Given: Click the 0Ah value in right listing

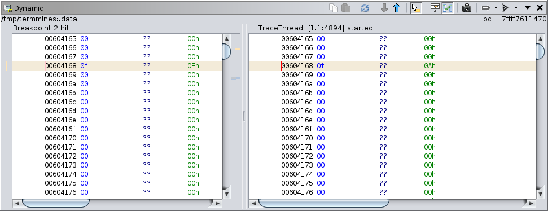Looking at the screenshot, I should (x=429, y=66).
